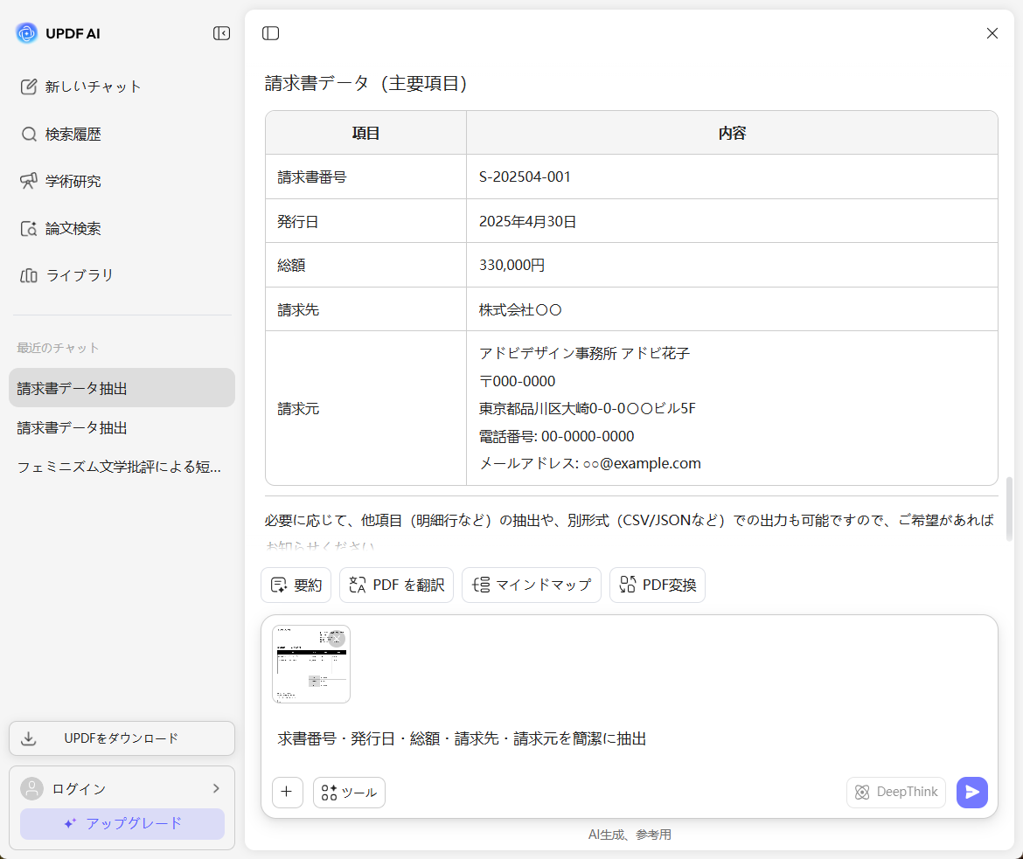Open 検索履歴 in the sidebar

[x=76, y=134]
